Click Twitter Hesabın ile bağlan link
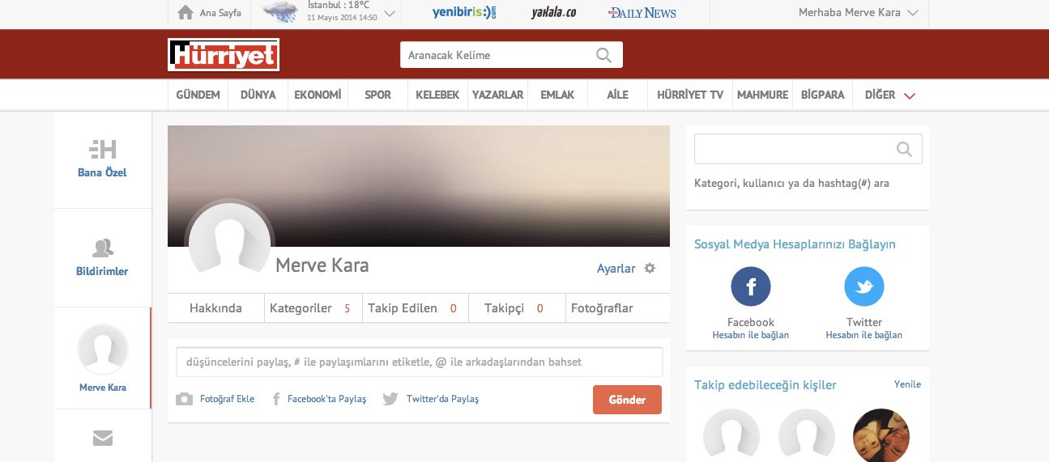 [864, 335]
